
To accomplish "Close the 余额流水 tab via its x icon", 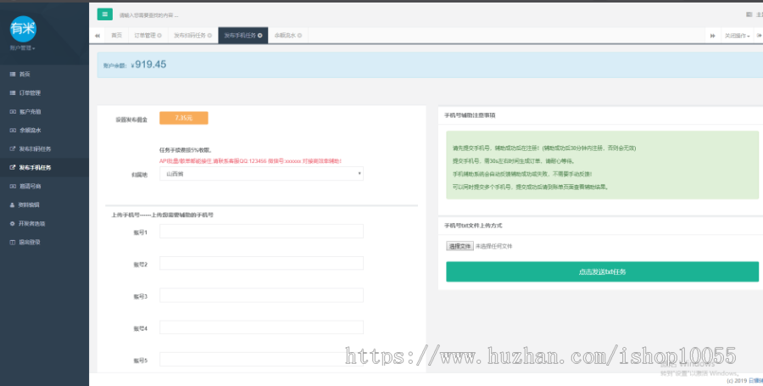I will [299, 36].
